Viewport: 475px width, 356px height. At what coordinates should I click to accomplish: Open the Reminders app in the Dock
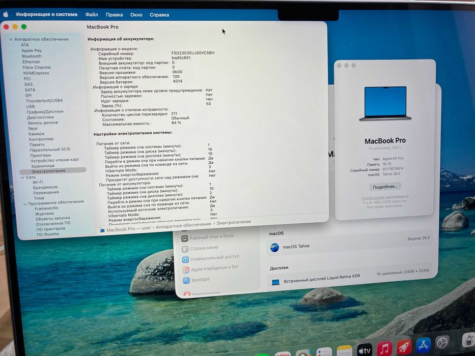point(324,352)
